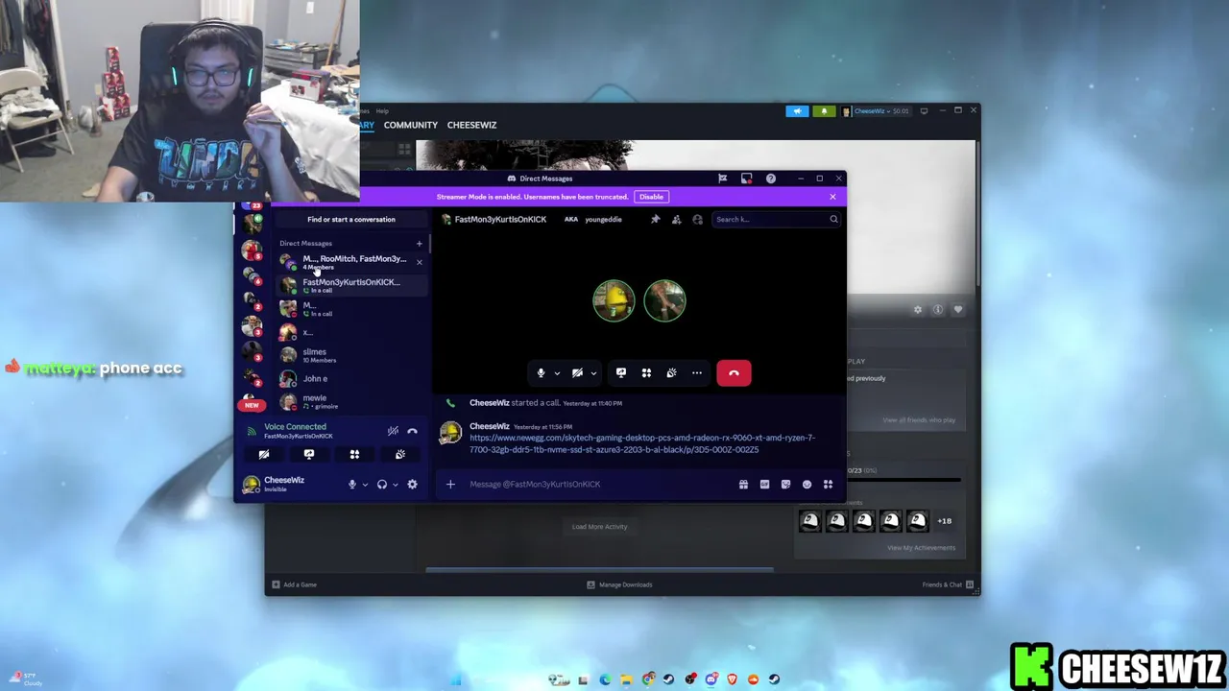Screen dimensions: 1229x691
Task: Start an activity from call controls
Action: [x=646, y=373]
